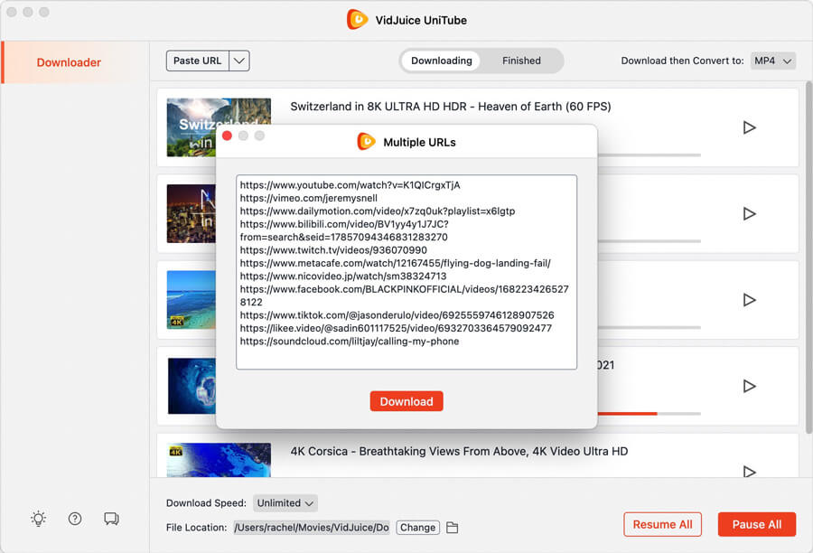Screen dimensions: 813x553
Task: Close the Multiple URLs dialog with red button
Action: click(x=227, y=136)
